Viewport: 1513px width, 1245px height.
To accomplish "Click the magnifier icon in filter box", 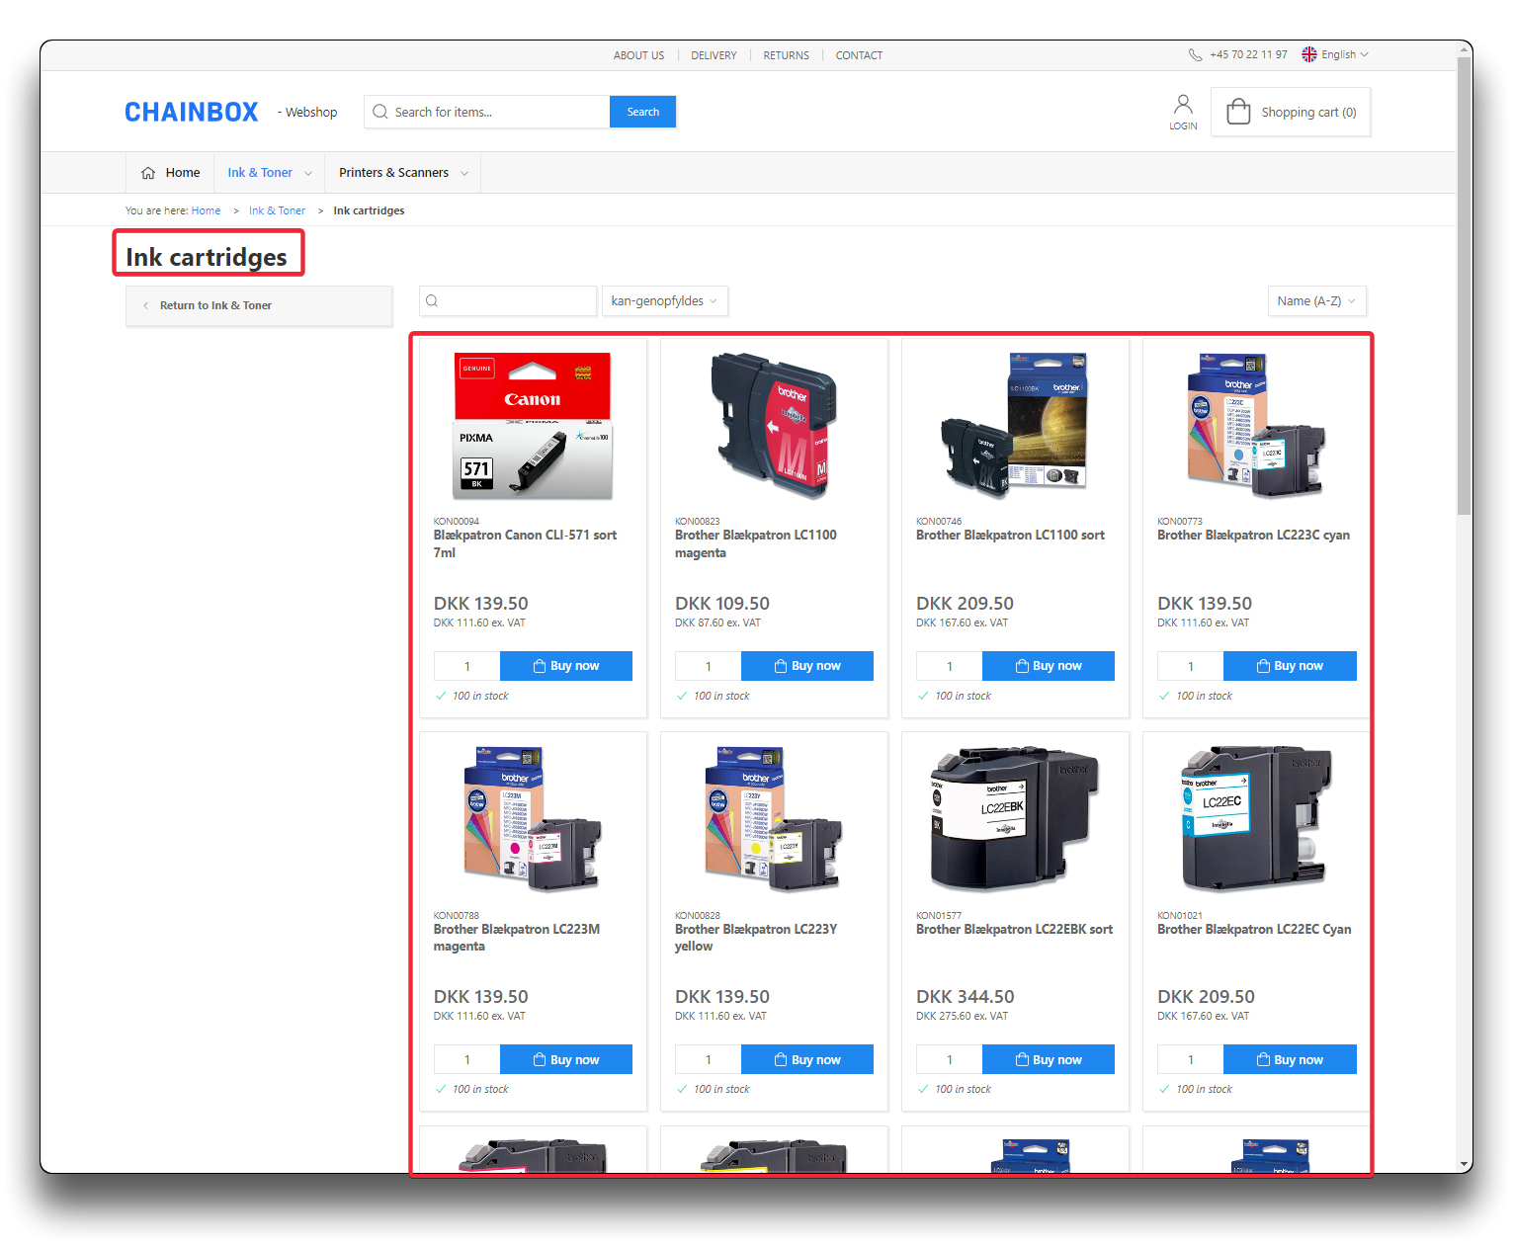I will 432,301.
